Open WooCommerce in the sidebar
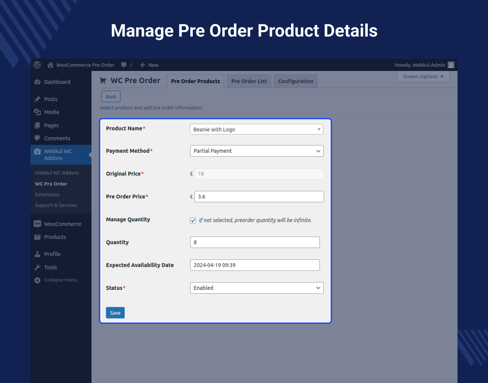Screen dimensions: 488x383 tap(63, 224)
